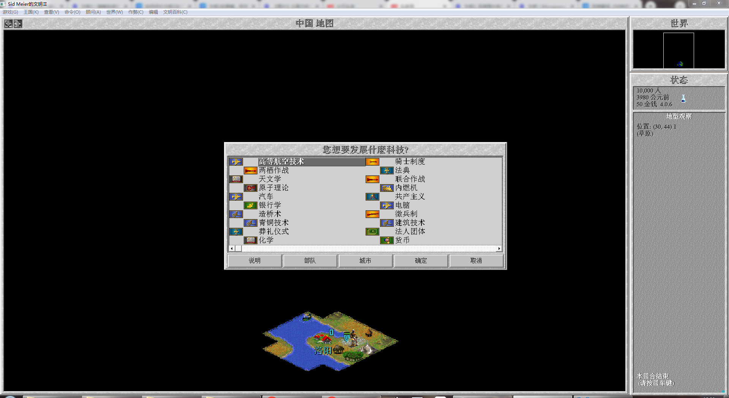The width and height of the screenshot is (729, 398).
Task: Select the icon next to 造桥术
Action: 236,214
